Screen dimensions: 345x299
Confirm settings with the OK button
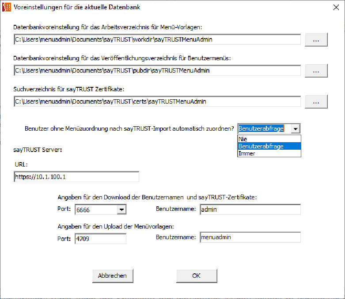(x=197, y=276)
